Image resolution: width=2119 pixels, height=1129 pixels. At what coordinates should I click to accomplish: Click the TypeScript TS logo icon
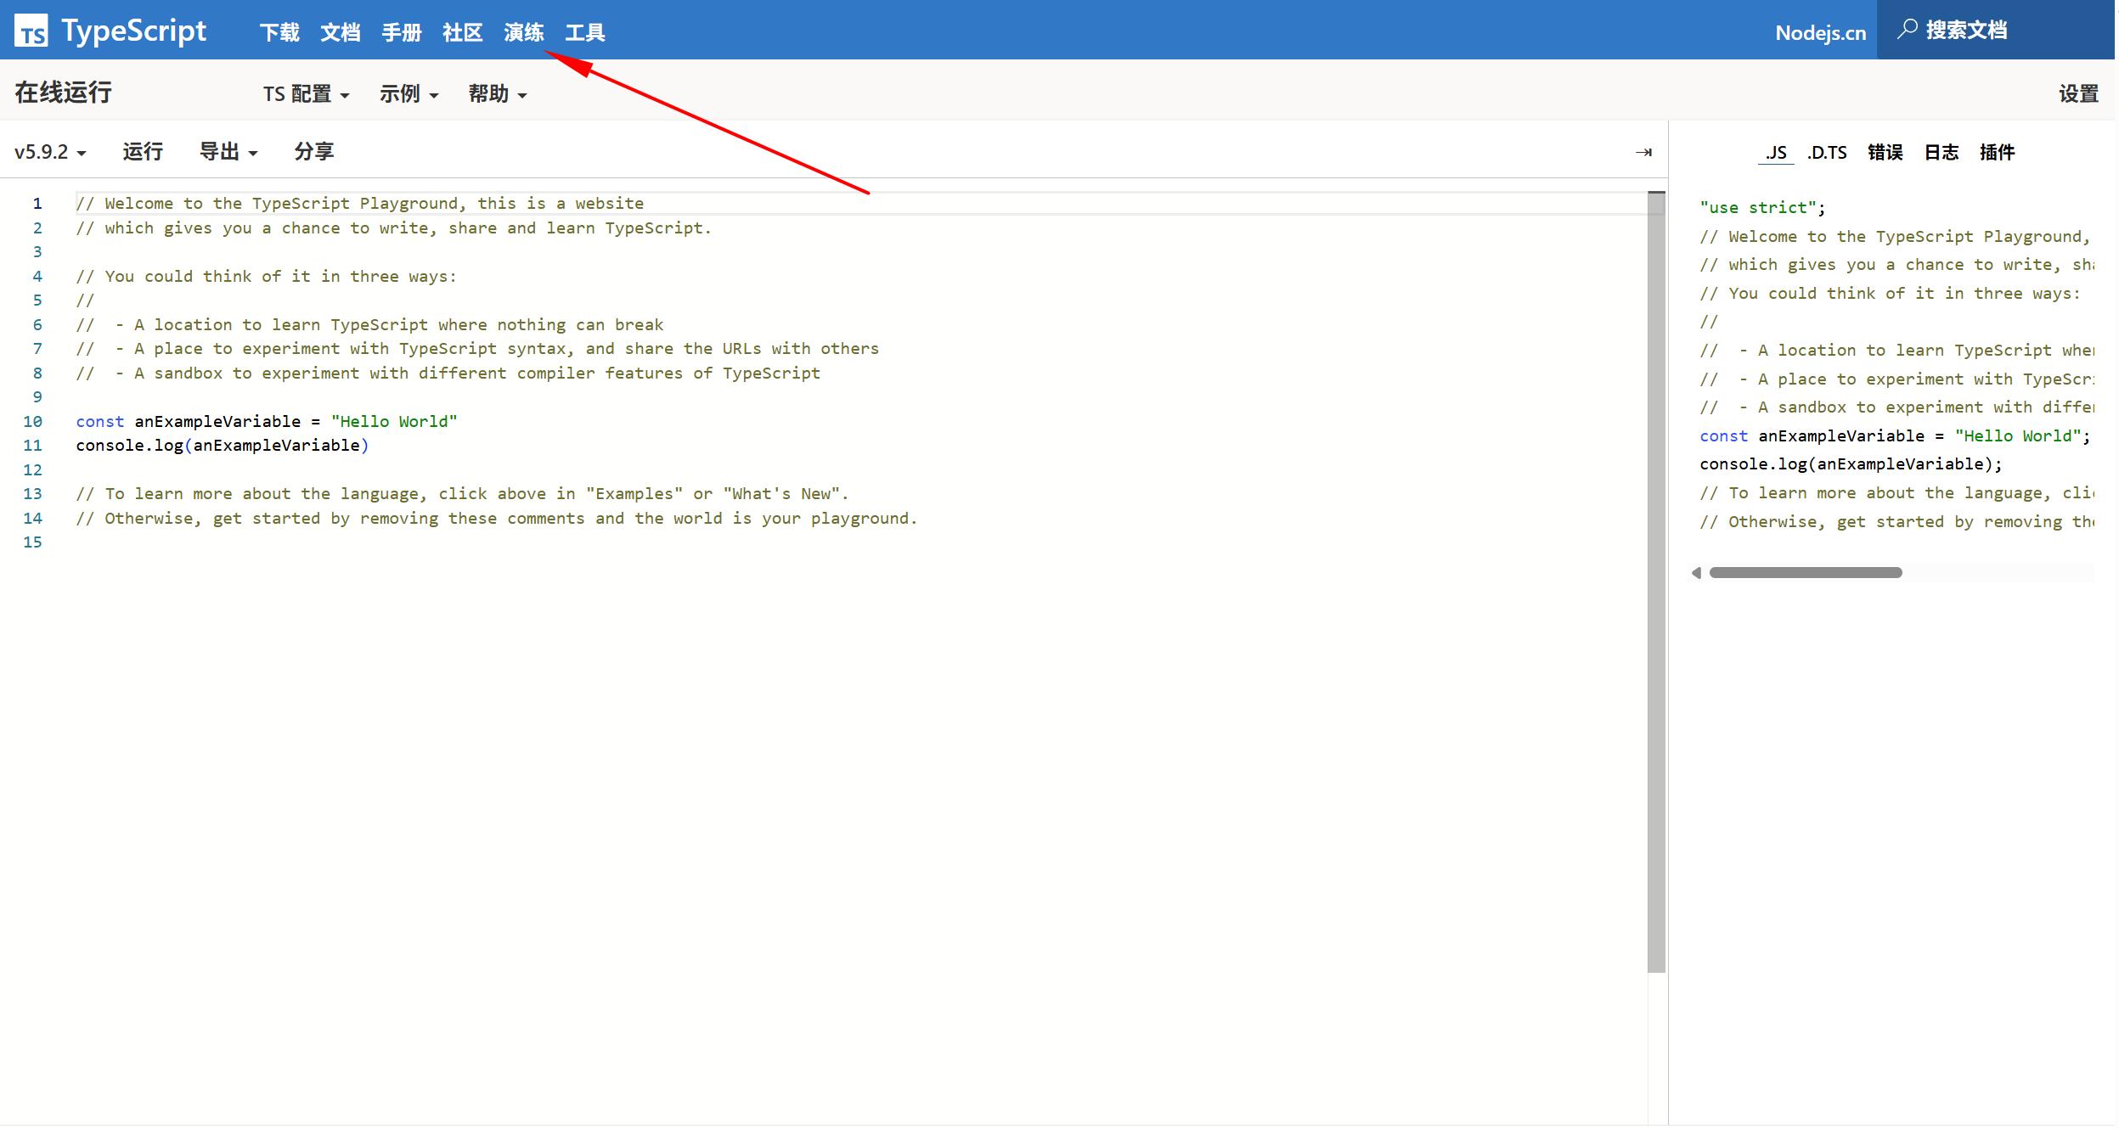31,31
